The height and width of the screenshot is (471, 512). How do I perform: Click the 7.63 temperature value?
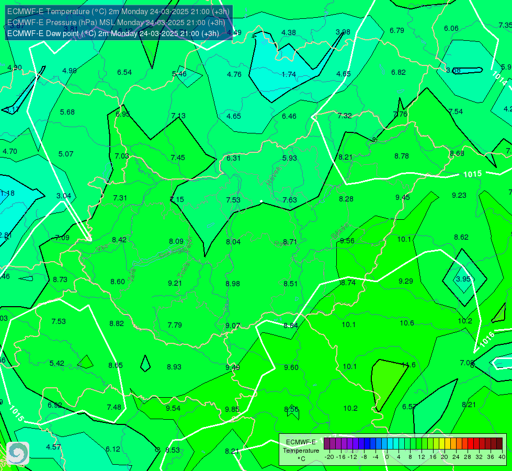[290, 200]
